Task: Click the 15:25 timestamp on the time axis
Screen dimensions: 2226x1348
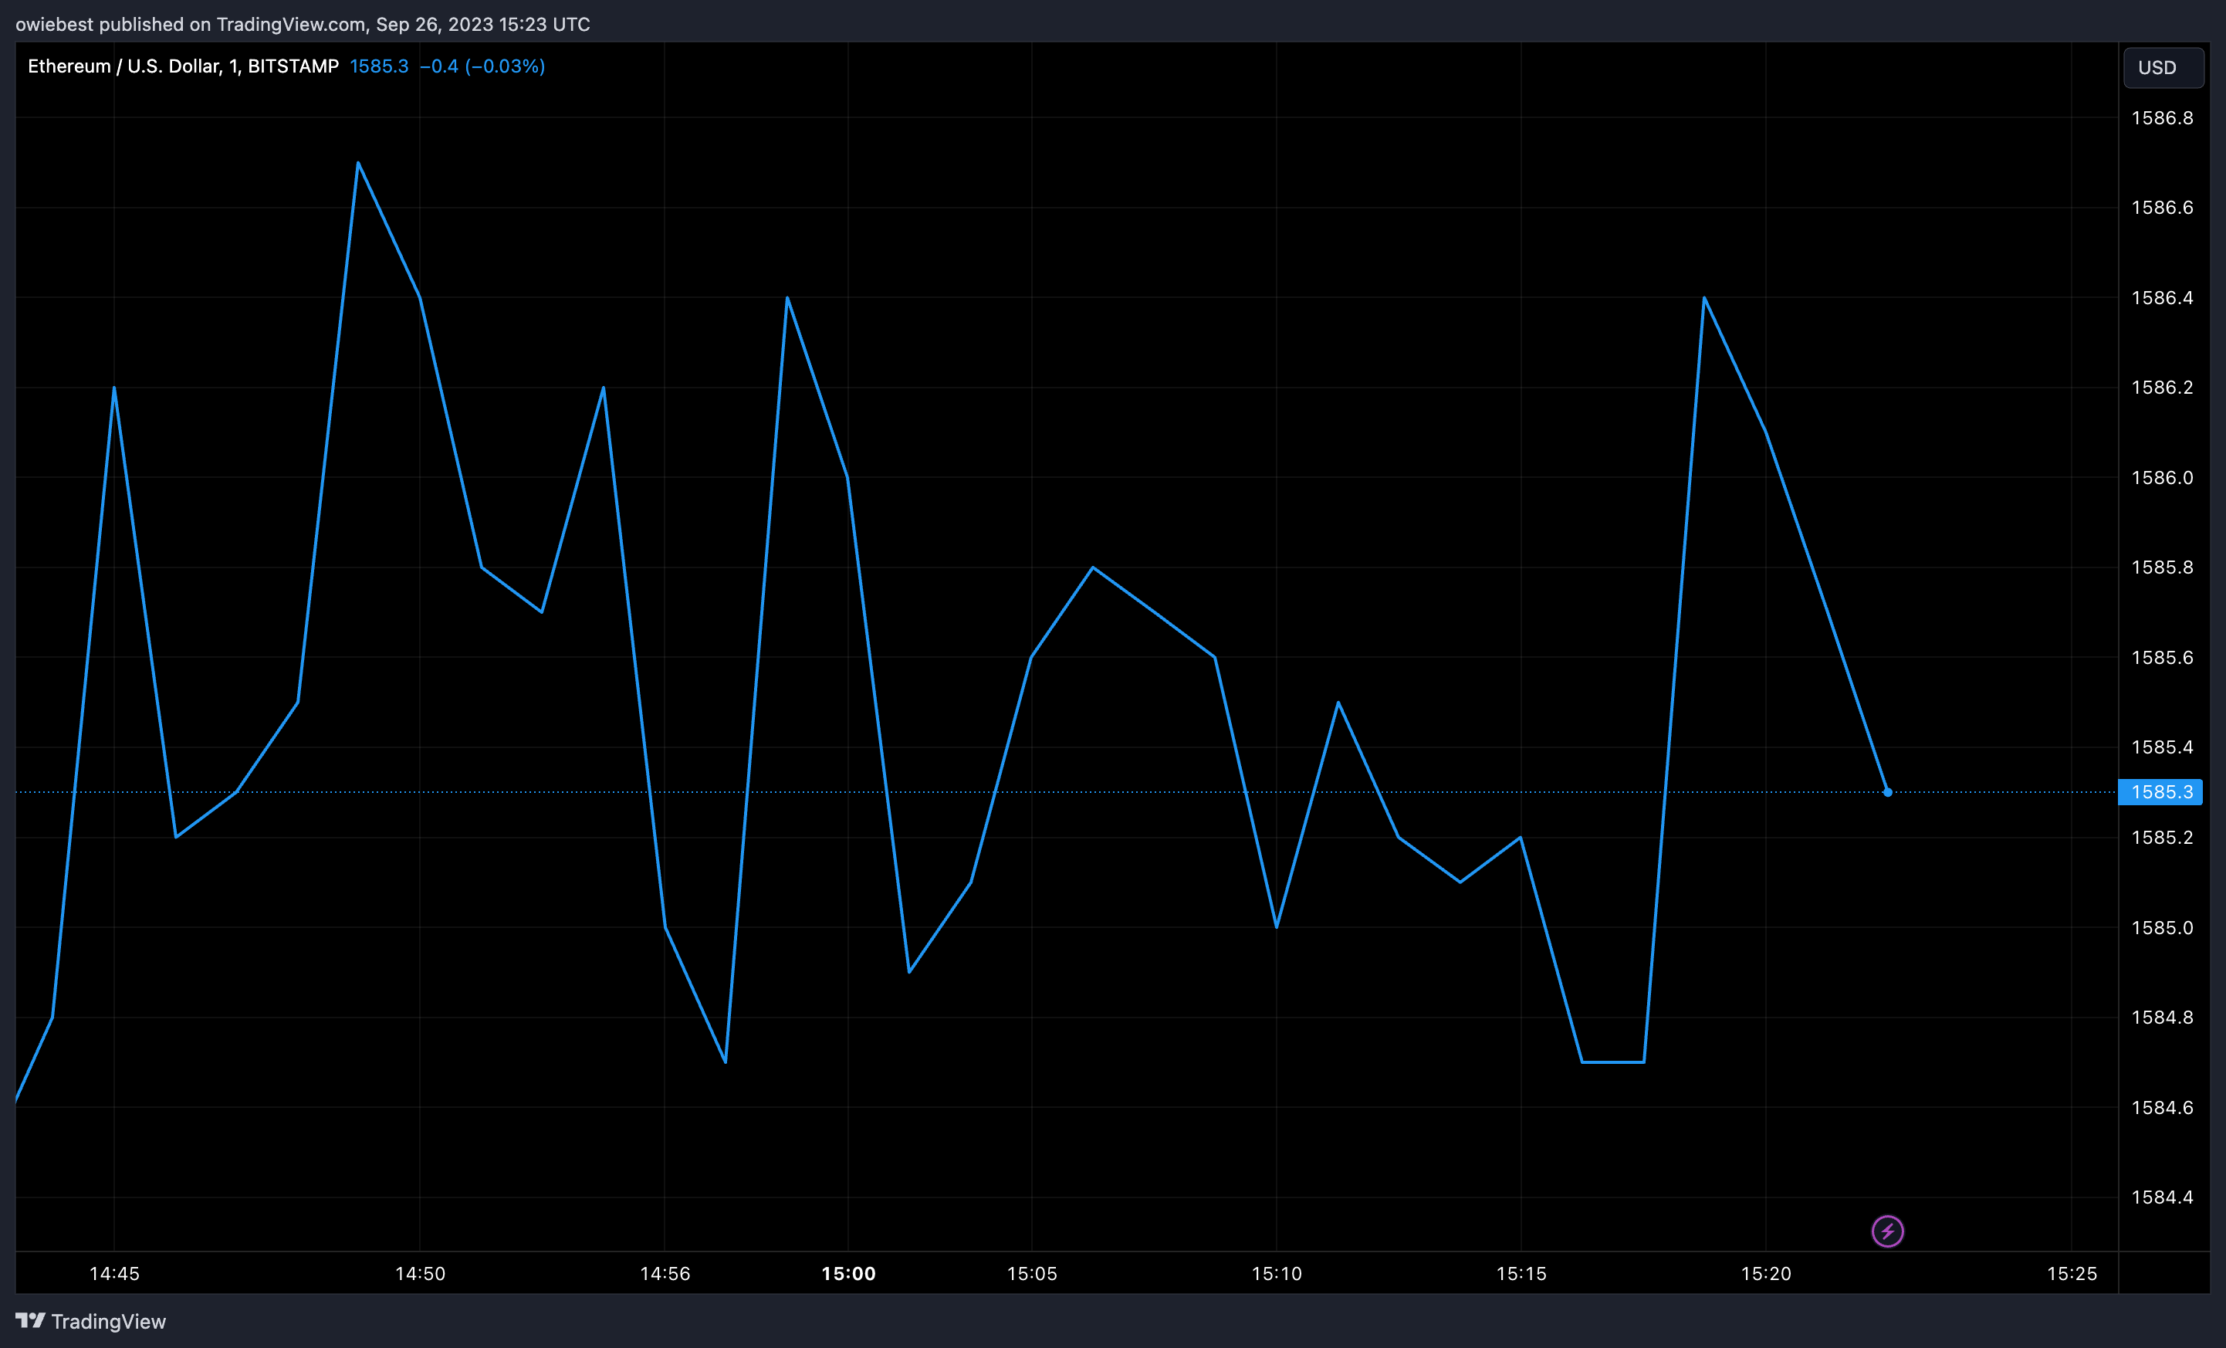Action: click(2074, 1273)
